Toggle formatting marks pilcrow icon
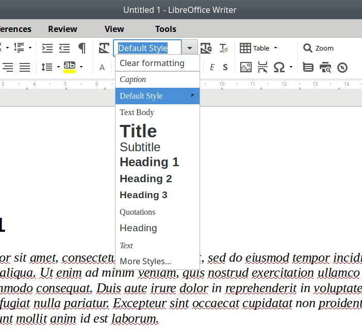This screenshot has height=335, width=362. [82, 48]
